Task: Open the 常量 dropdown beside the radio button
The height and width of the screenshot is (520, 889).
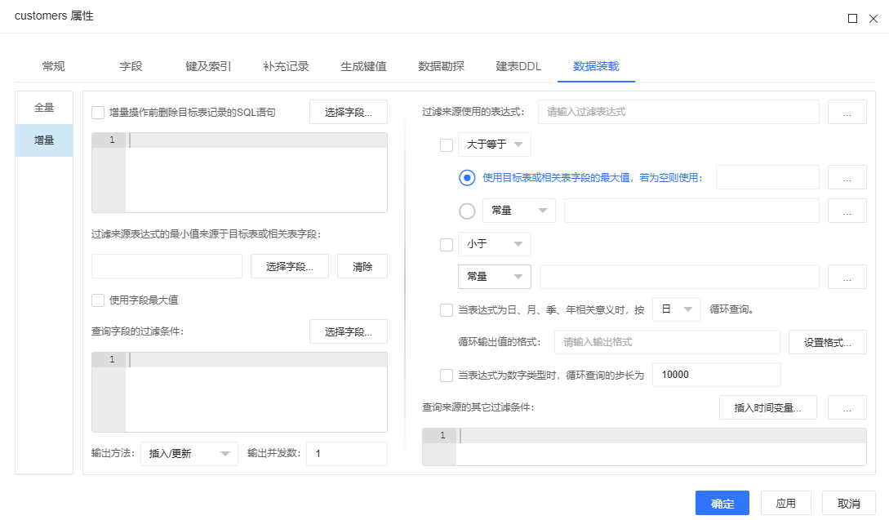Action: [518, 211]
